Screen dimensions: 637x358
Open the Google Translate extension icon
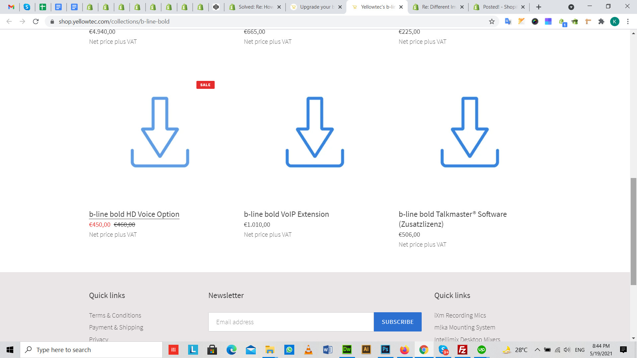(508, 22)
